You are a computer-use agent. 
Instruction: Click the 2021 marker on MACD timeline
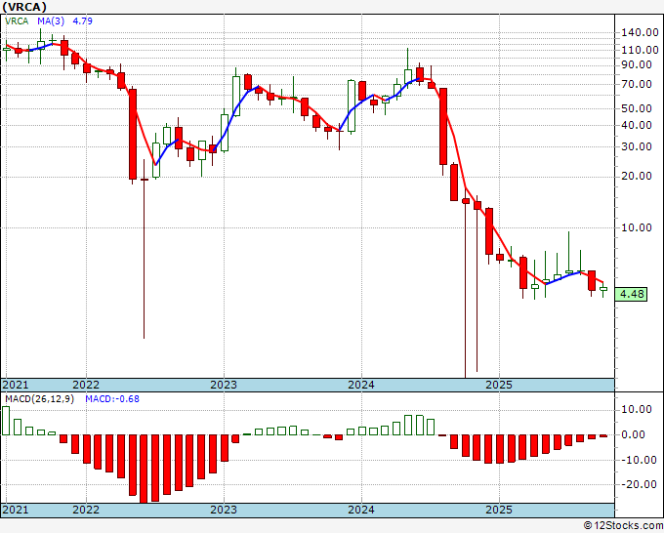click(16, 510)
